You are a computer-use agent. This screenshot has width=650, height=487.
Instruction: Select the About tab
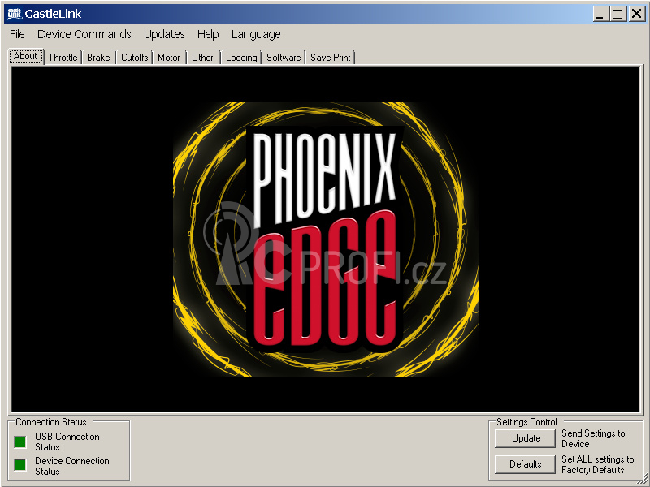click(x=26, y=56)
